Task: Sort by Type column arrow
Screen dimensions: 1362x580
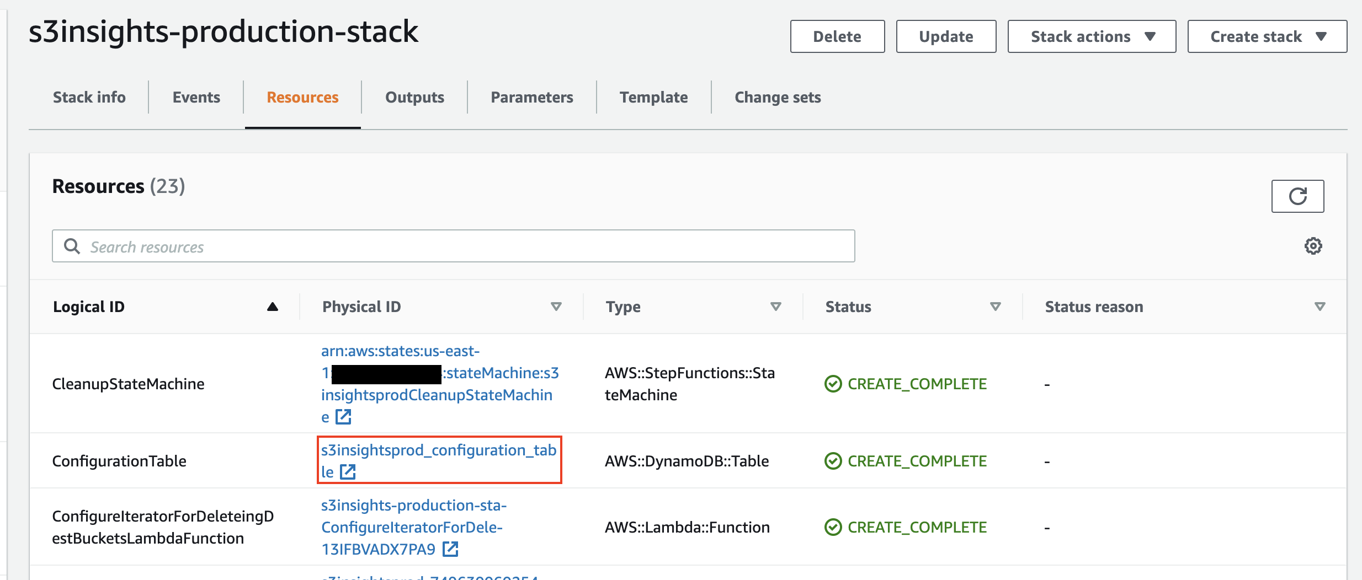Action: coord(776,307)
